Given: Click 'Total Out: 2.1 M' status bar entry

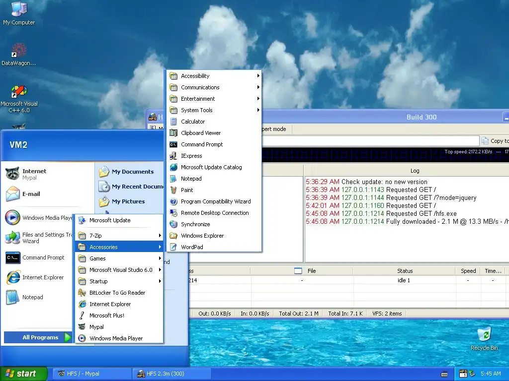Looking at the screenshot, I should [299, 314].
